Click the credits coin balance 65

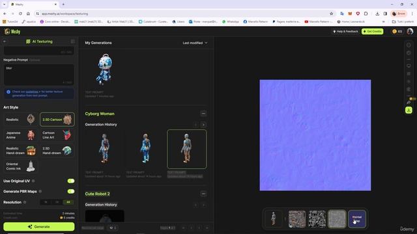pyautogui.click(x=397, y=31)
